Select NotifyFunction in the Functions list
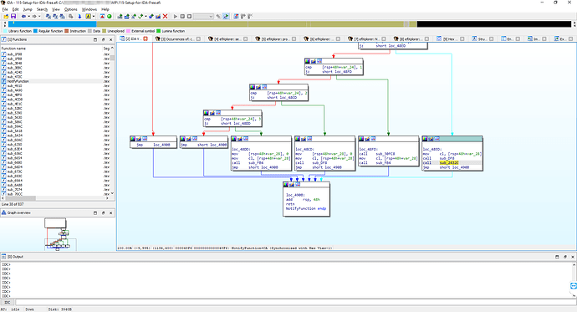Screen dimensions: 577x312 (18, 81)
